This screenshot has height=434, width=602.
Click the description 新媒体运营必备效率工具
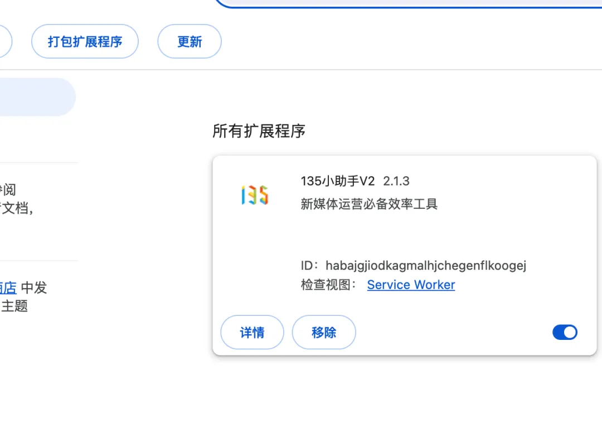[x=369, y=204]
